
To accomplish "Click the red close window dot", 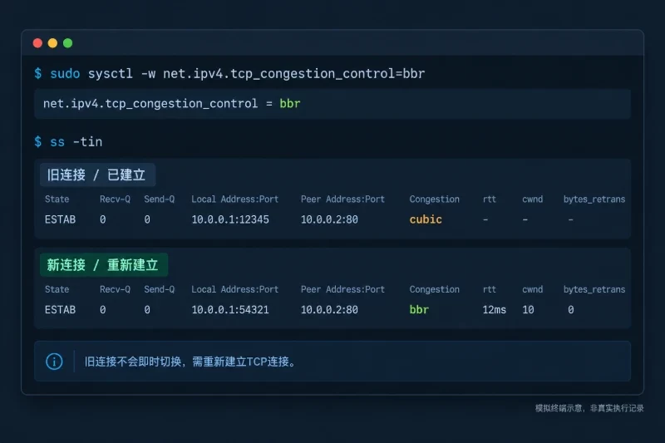I will pos(37,43).
